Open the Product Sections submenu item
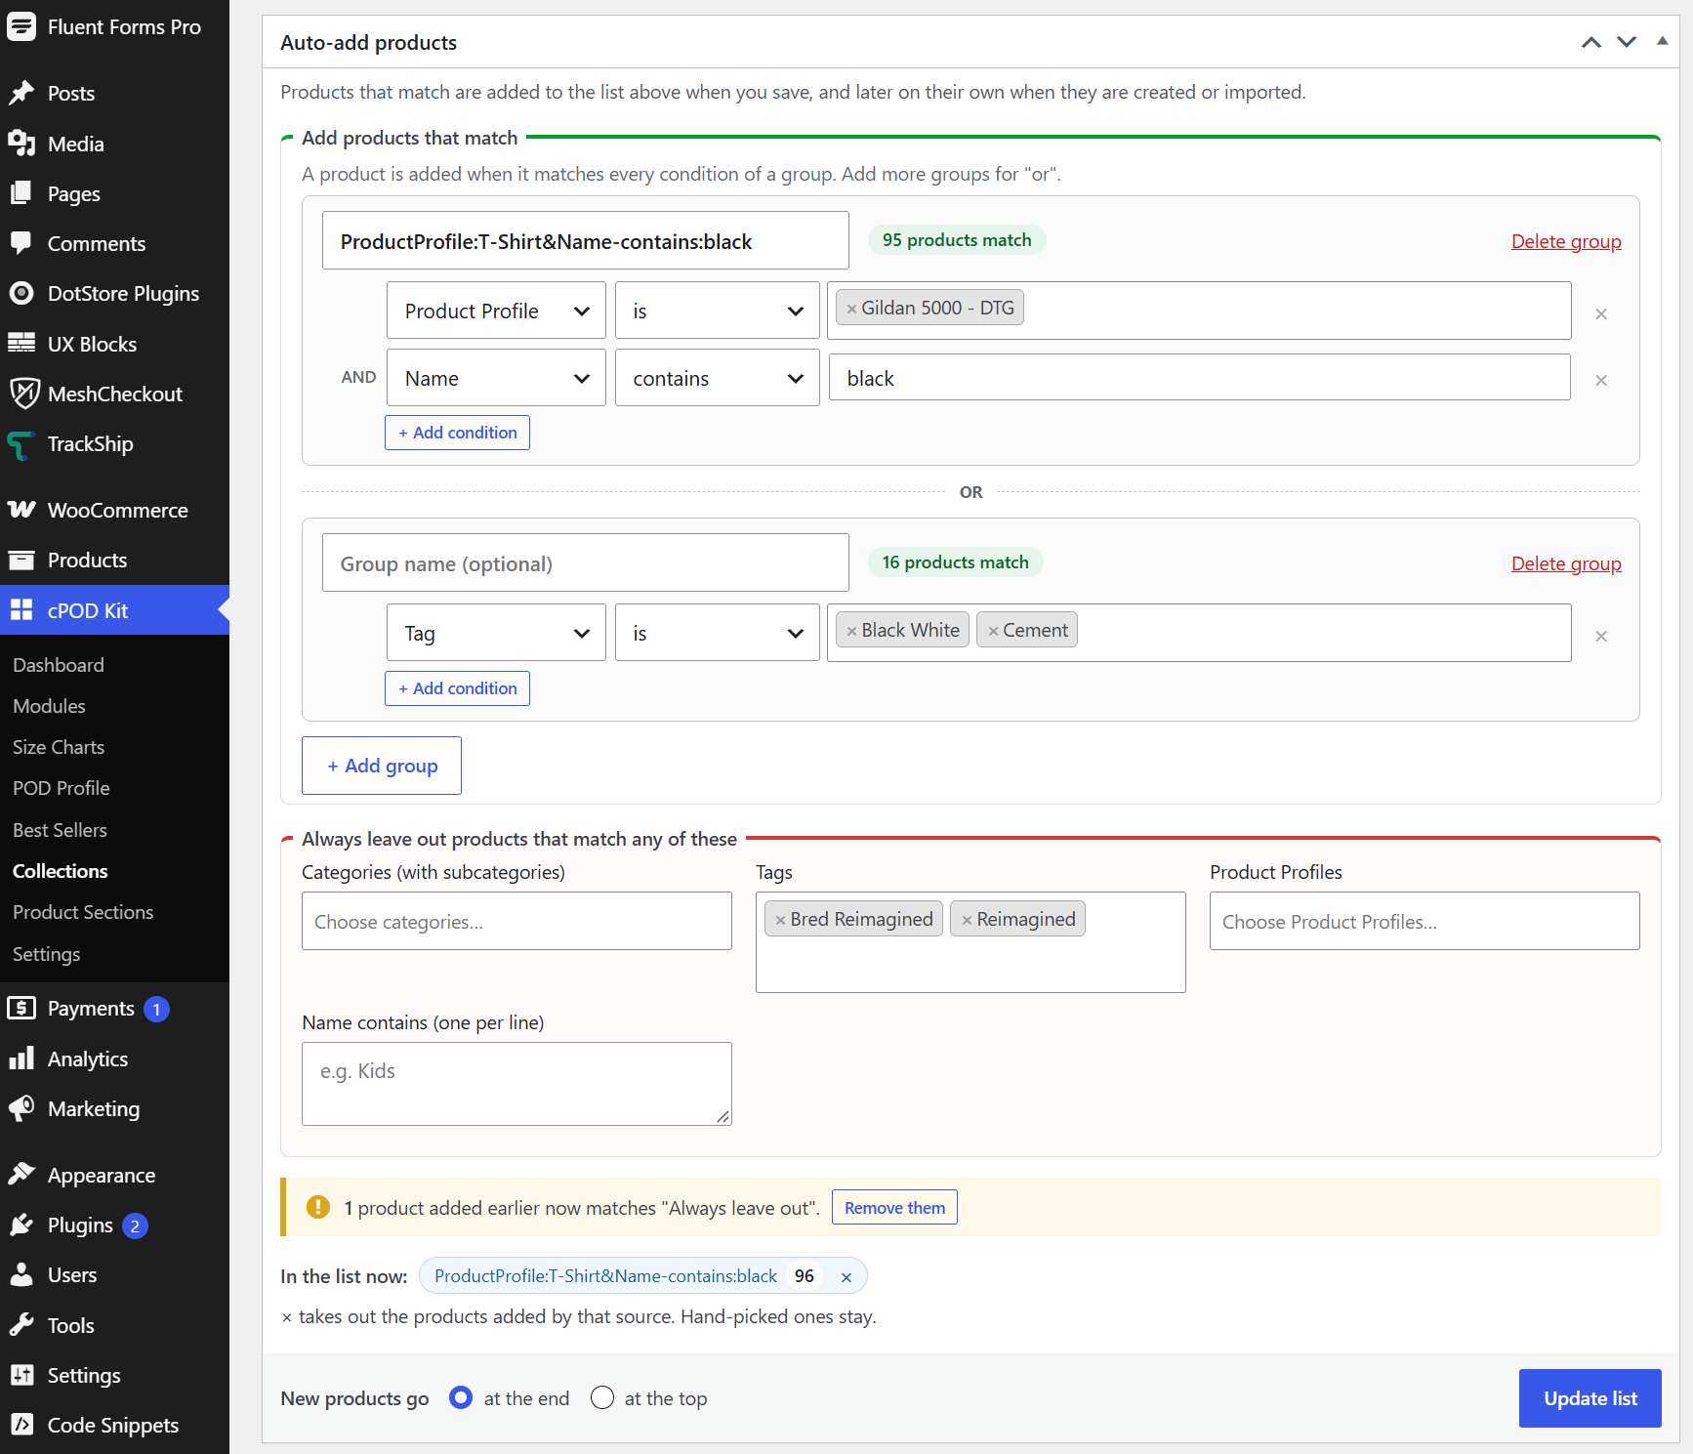This screenshot has height=1454, width=1693. (83, 912)
